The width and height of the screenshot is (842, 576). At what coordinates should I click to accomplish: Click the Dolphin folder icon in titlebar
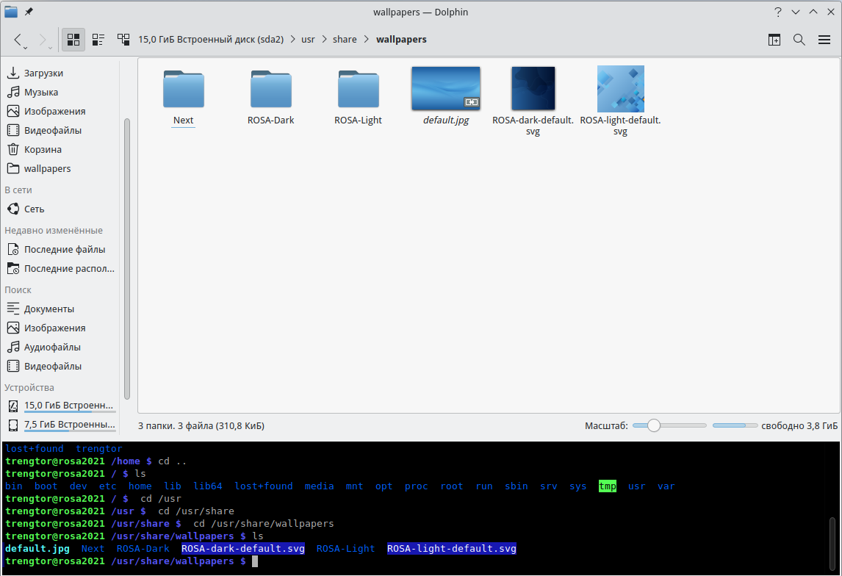coord(11,11)
